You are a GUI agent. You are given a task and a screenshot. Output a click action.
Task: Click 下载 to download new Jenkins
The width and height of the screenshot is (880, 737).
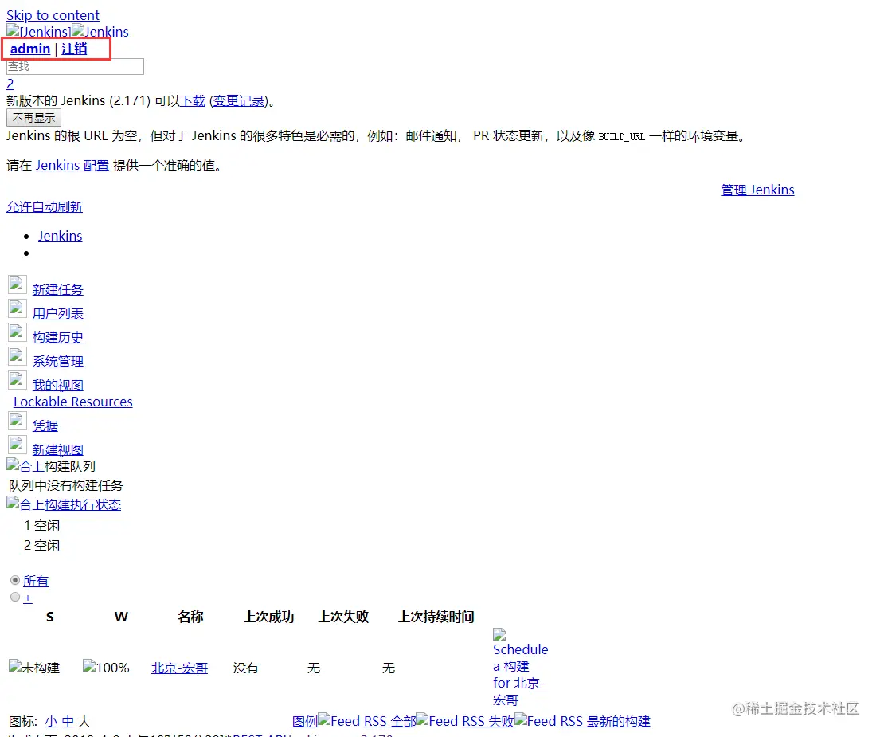coord(193,101)
